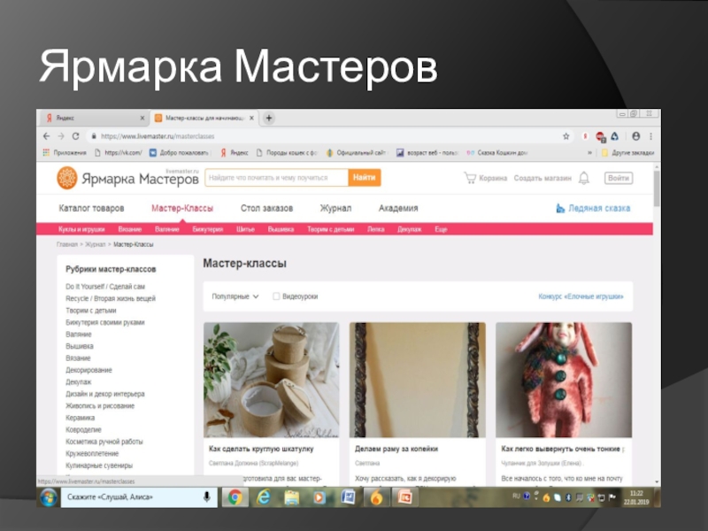The image size is (708, 531).
Task: Open Бижутерия своими руками rubric
Action: [104, 322]
